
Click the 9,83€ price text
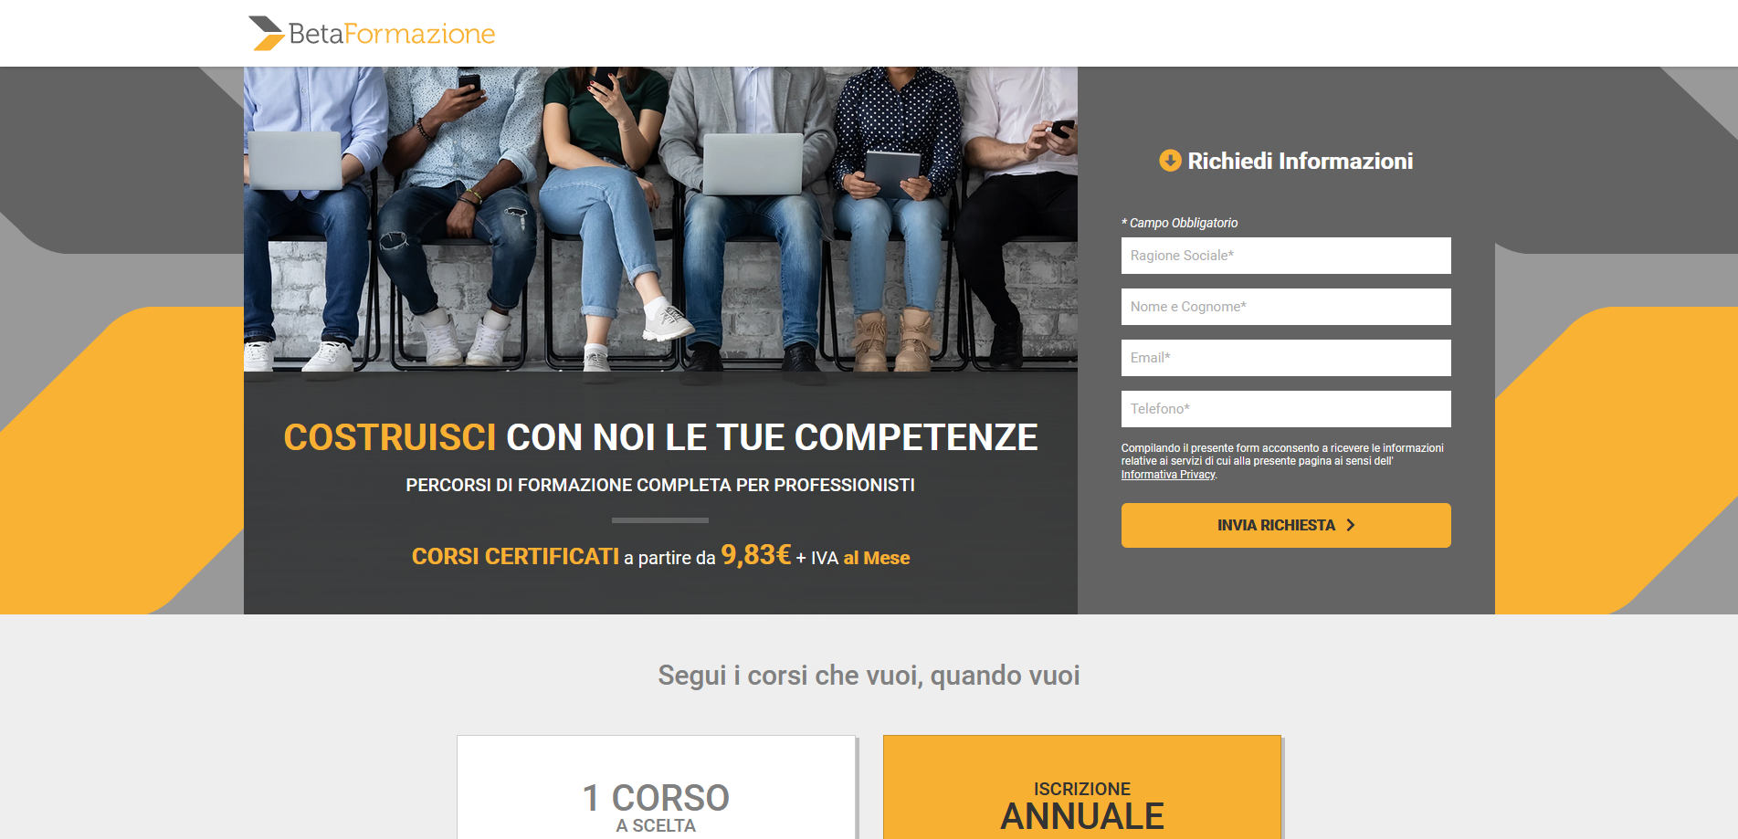755,554
